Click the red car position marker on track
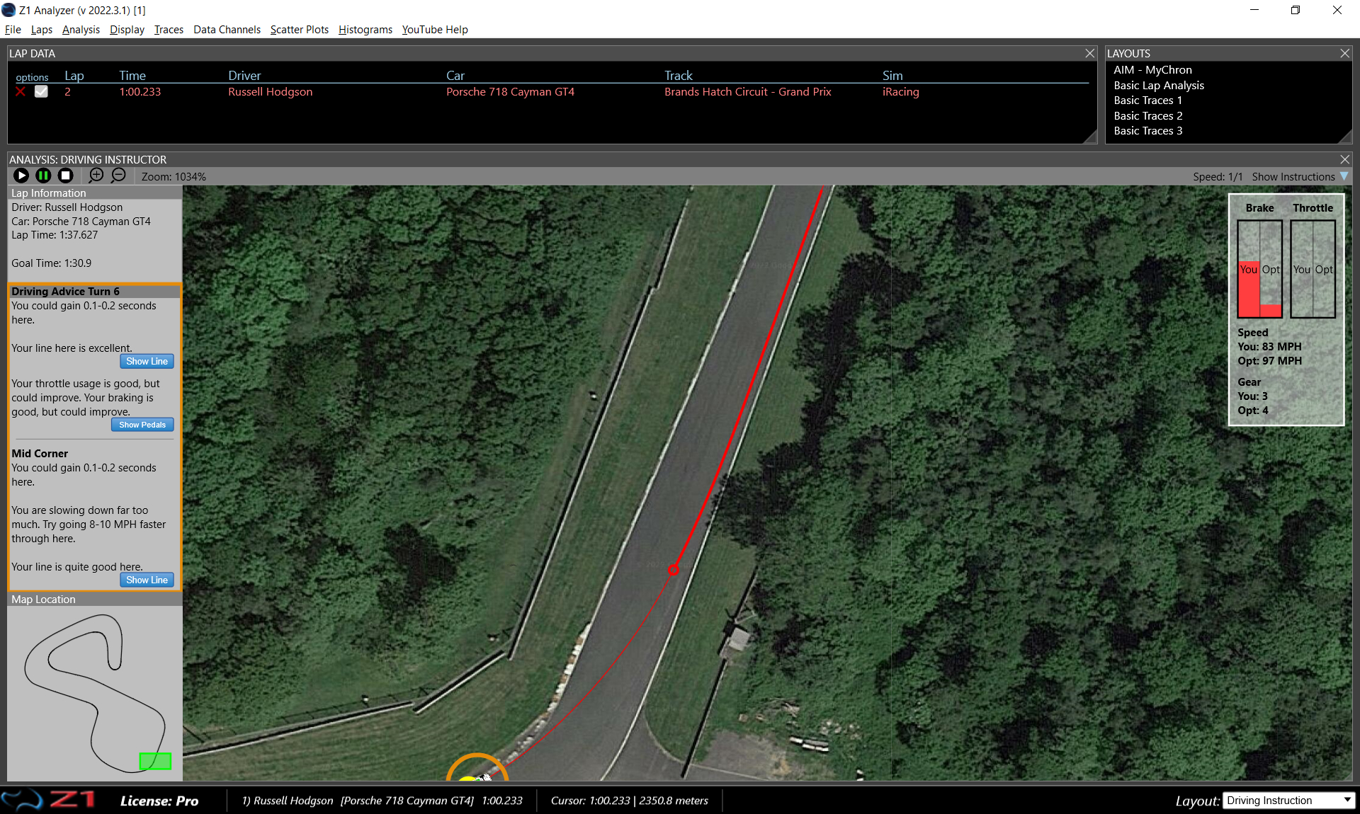This screenshot has height=814, width=1360. 674,569
